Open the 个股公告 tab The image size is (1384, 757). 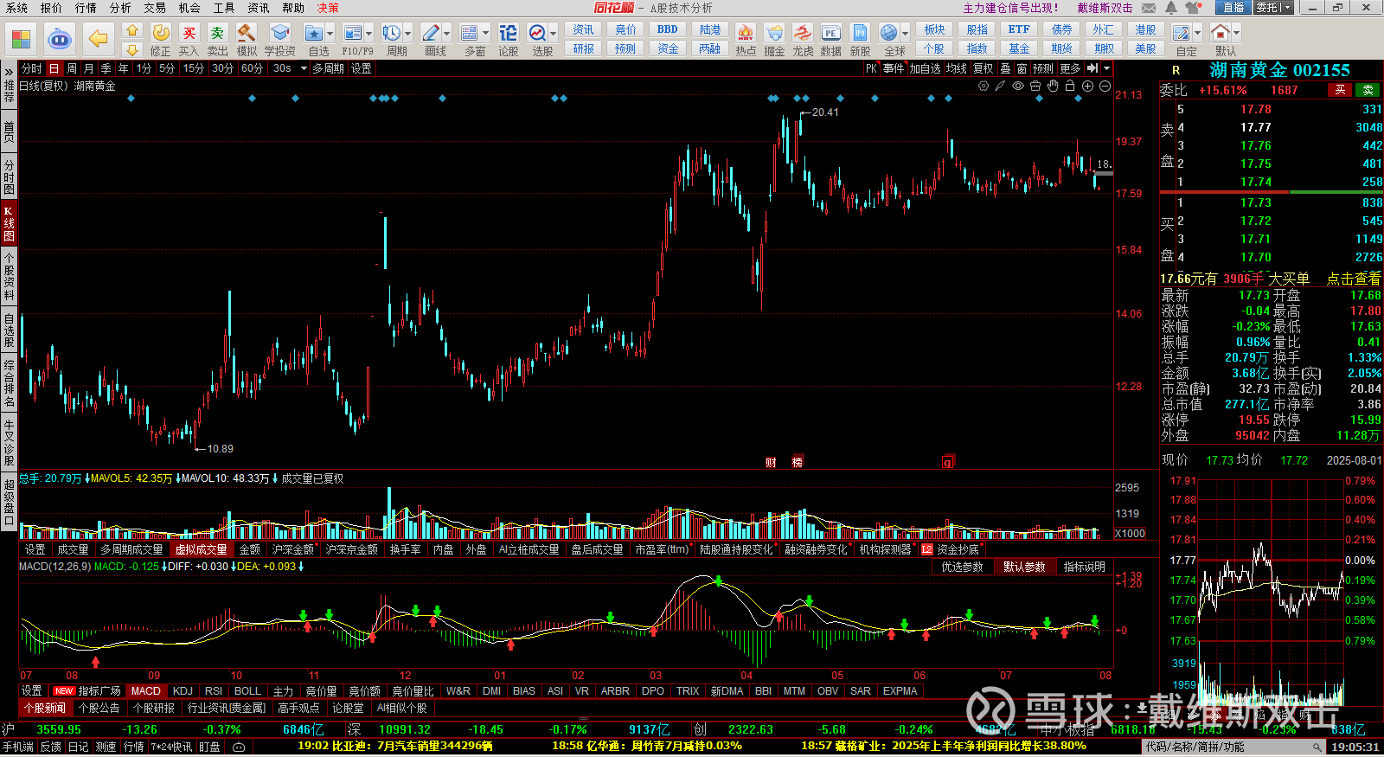[99, 708]
